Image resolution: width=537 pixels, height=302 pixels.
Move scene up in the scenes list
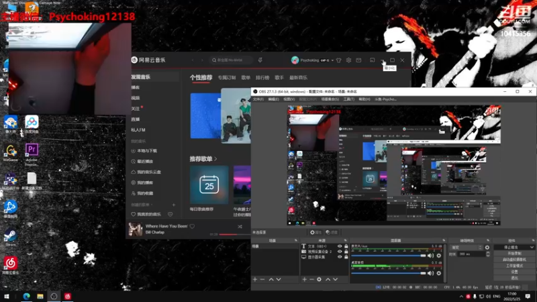point(271,279)
